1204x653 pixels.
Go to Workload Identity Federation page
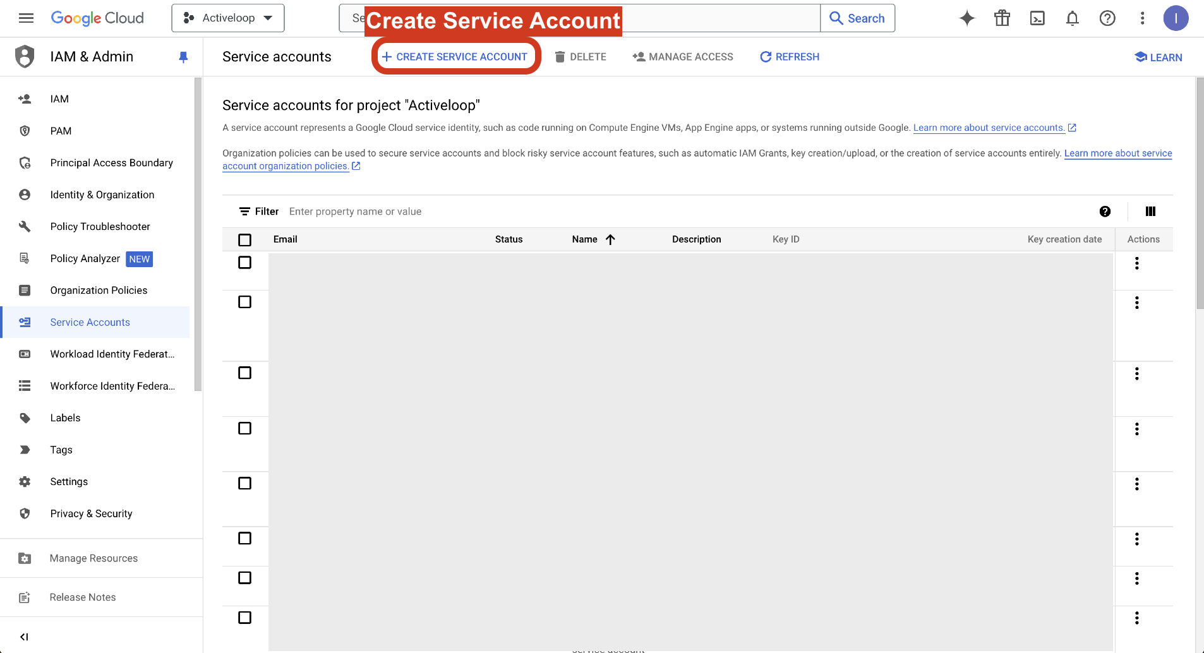point(112,354)
